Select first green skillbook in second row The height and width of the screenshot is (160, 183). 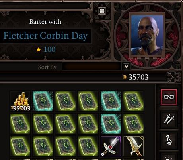pos(20,124)
